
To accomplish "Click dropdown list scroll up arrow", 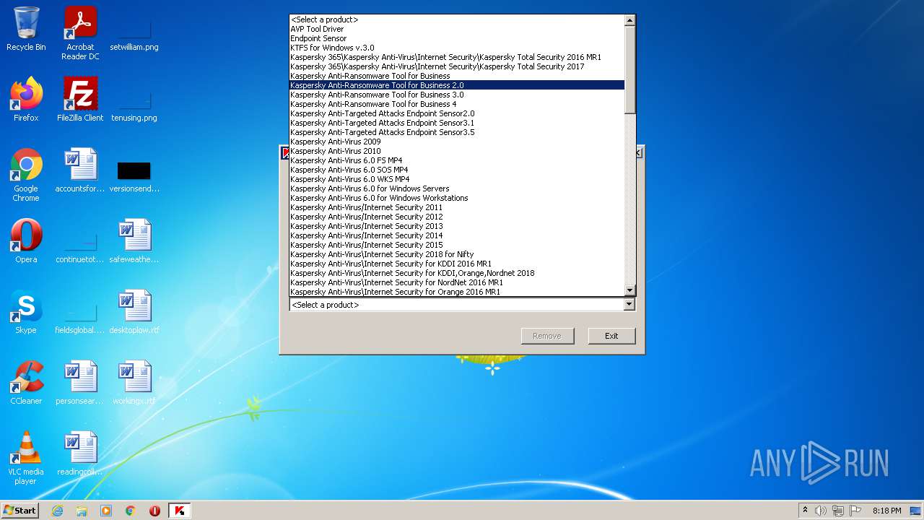I will pos(629,20).
